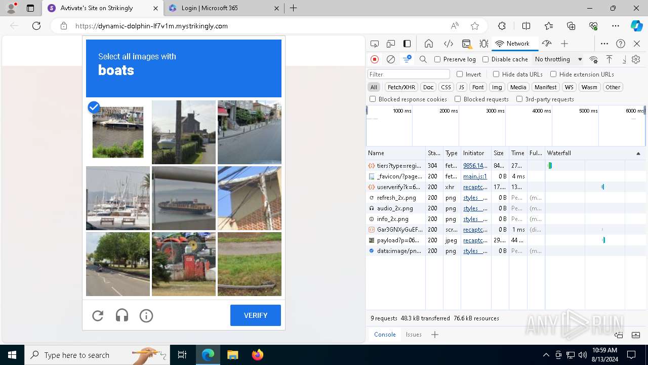Select the marina sailboats captcha image
This screenshot has width=648, height=365.
118,198
